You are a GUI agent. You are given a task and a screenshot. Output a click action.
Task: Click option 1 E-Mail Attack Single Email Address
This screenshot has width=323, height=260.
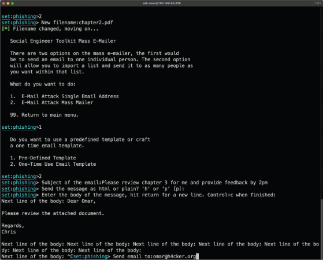(64, 96)
